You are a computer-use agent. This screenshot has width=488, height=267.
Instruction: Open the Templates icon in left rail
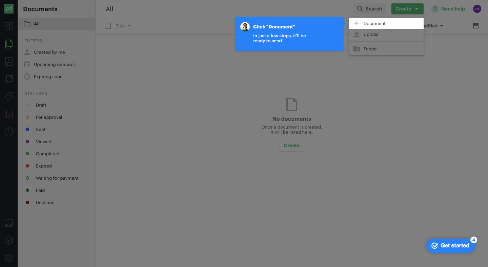coord(9,62)
